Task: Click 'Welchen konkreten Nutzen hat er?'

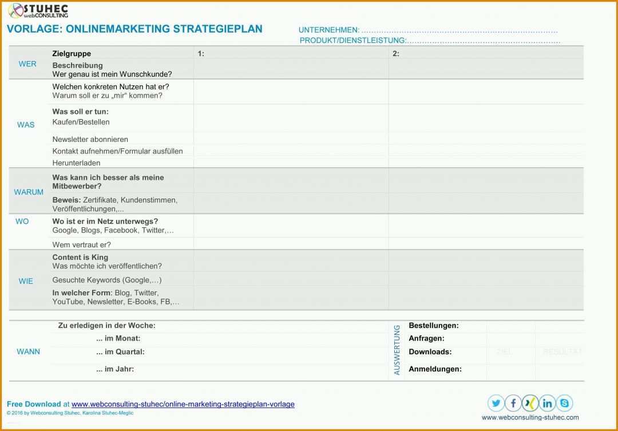Action: pos(111,87)
